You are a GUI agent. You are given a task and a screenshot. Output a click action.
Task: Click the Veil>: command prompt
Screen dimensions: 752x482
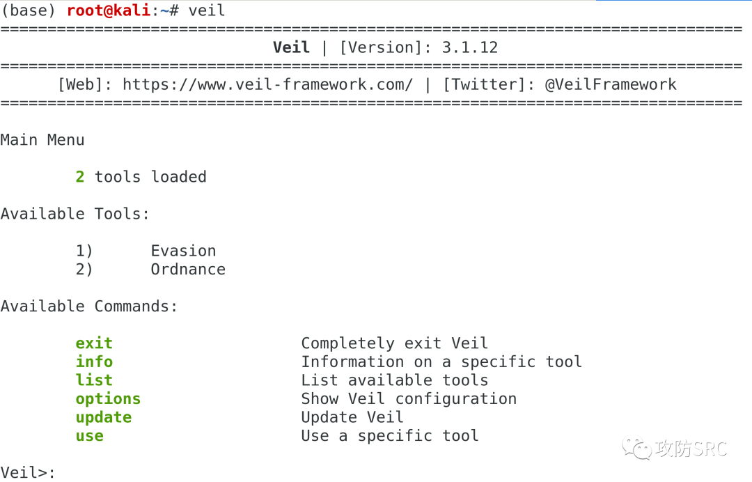(28, 473)
